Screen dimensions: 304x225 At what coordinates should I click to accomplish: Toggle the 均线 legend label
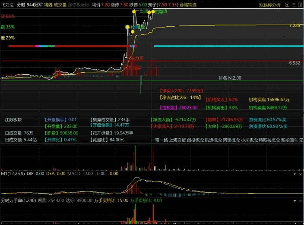point(48,5)
